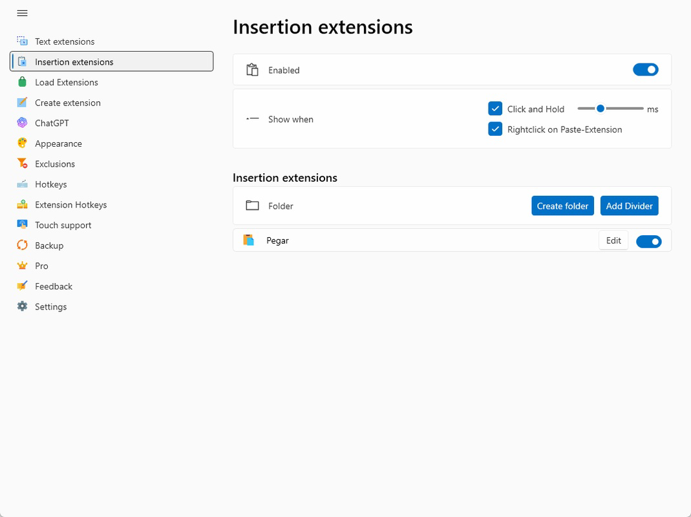Click the Show when label
691x517 pixels.
pos(291,120)
